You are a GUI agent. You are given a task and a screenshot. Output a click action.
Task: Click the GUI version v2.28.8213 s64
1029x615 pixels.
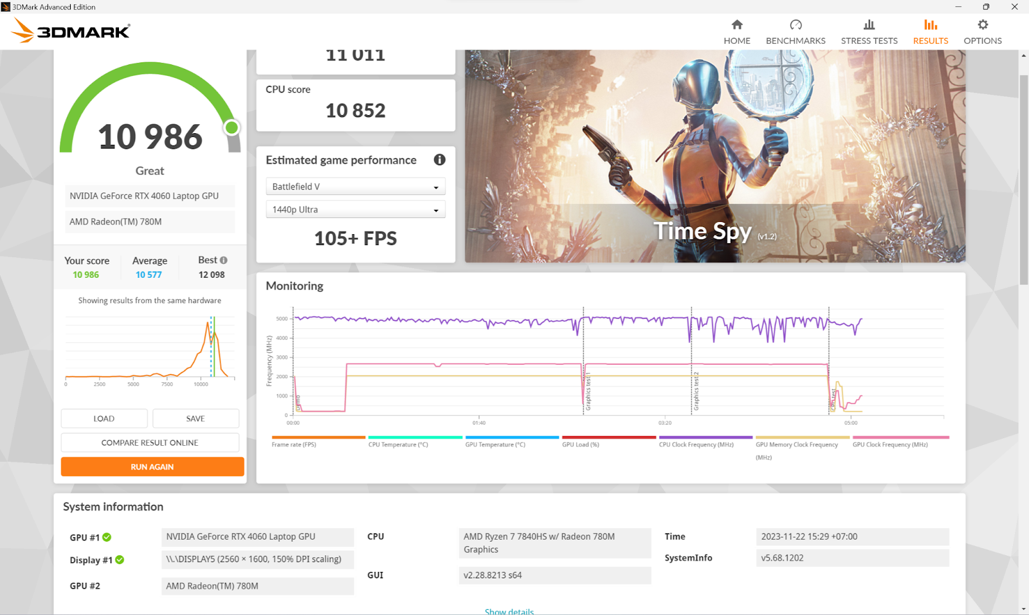[555, 575]
